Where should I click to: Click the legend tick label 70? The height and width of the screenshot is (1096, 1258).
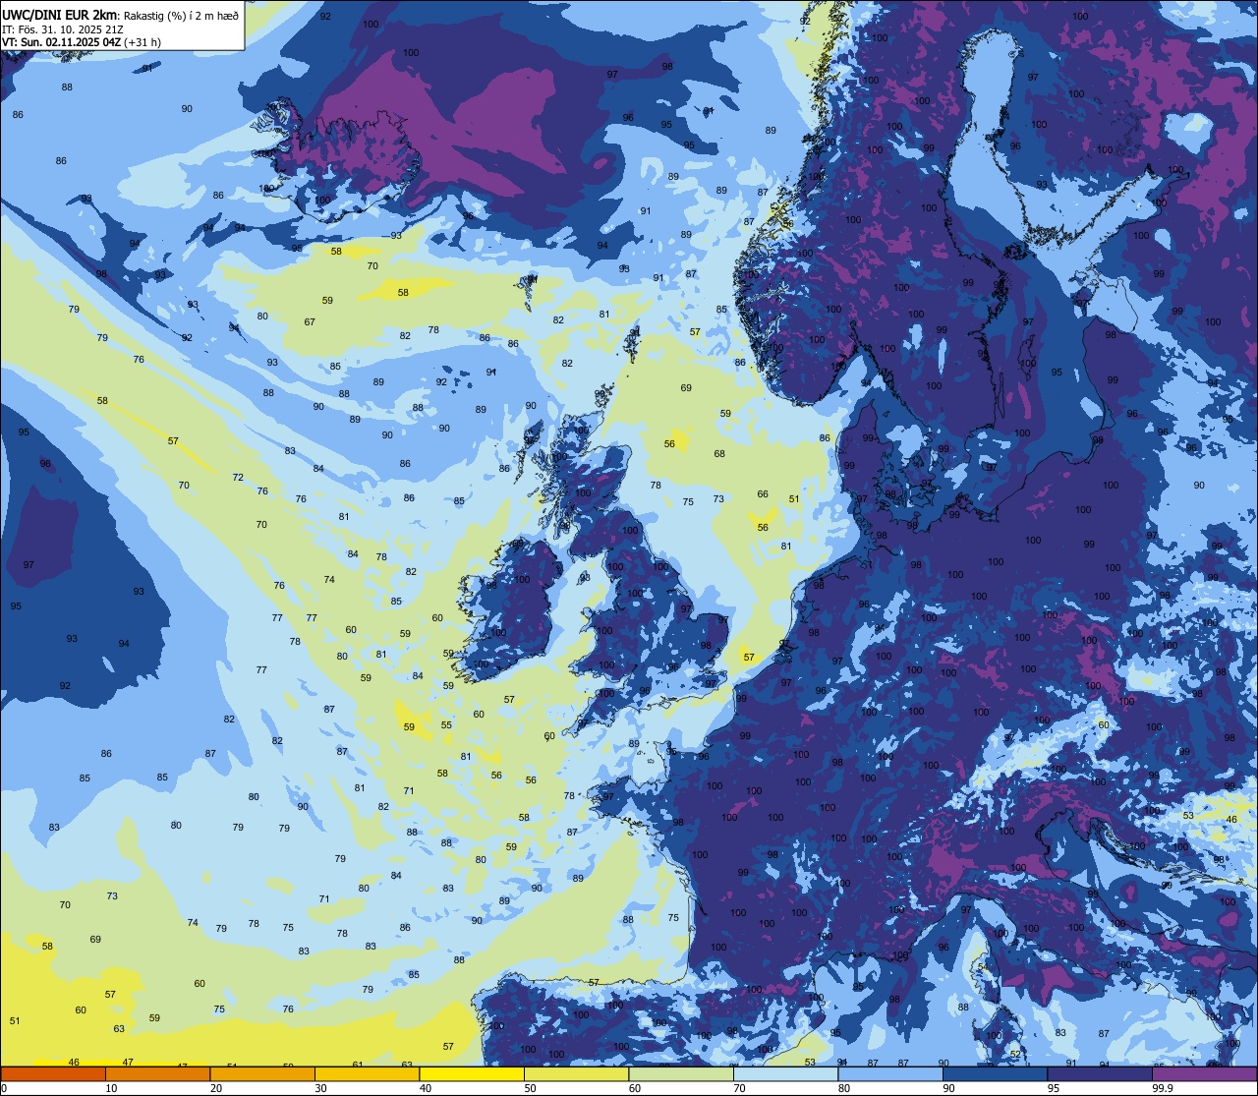coord(740,1088)
